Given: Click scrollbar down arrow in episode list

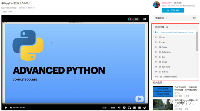Looking at the screenshot, I should click(197, 76).
